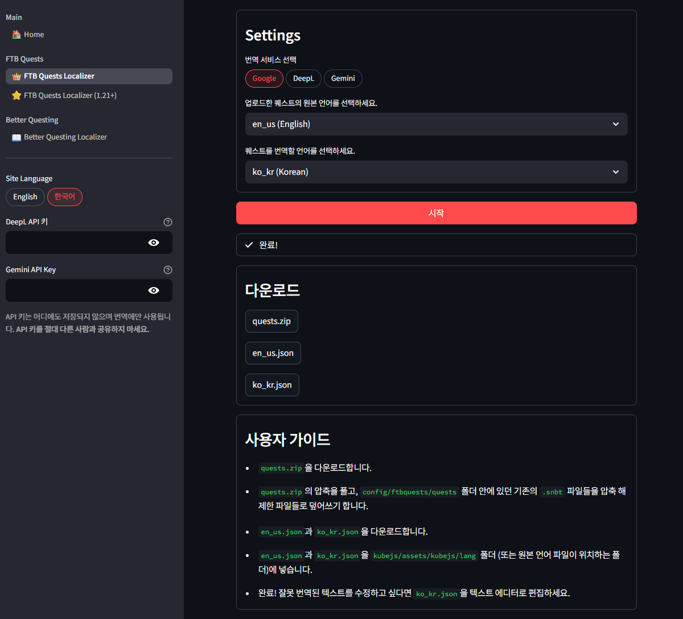
Task: Open the Home page in sidebar
Action: click(89, 35)
